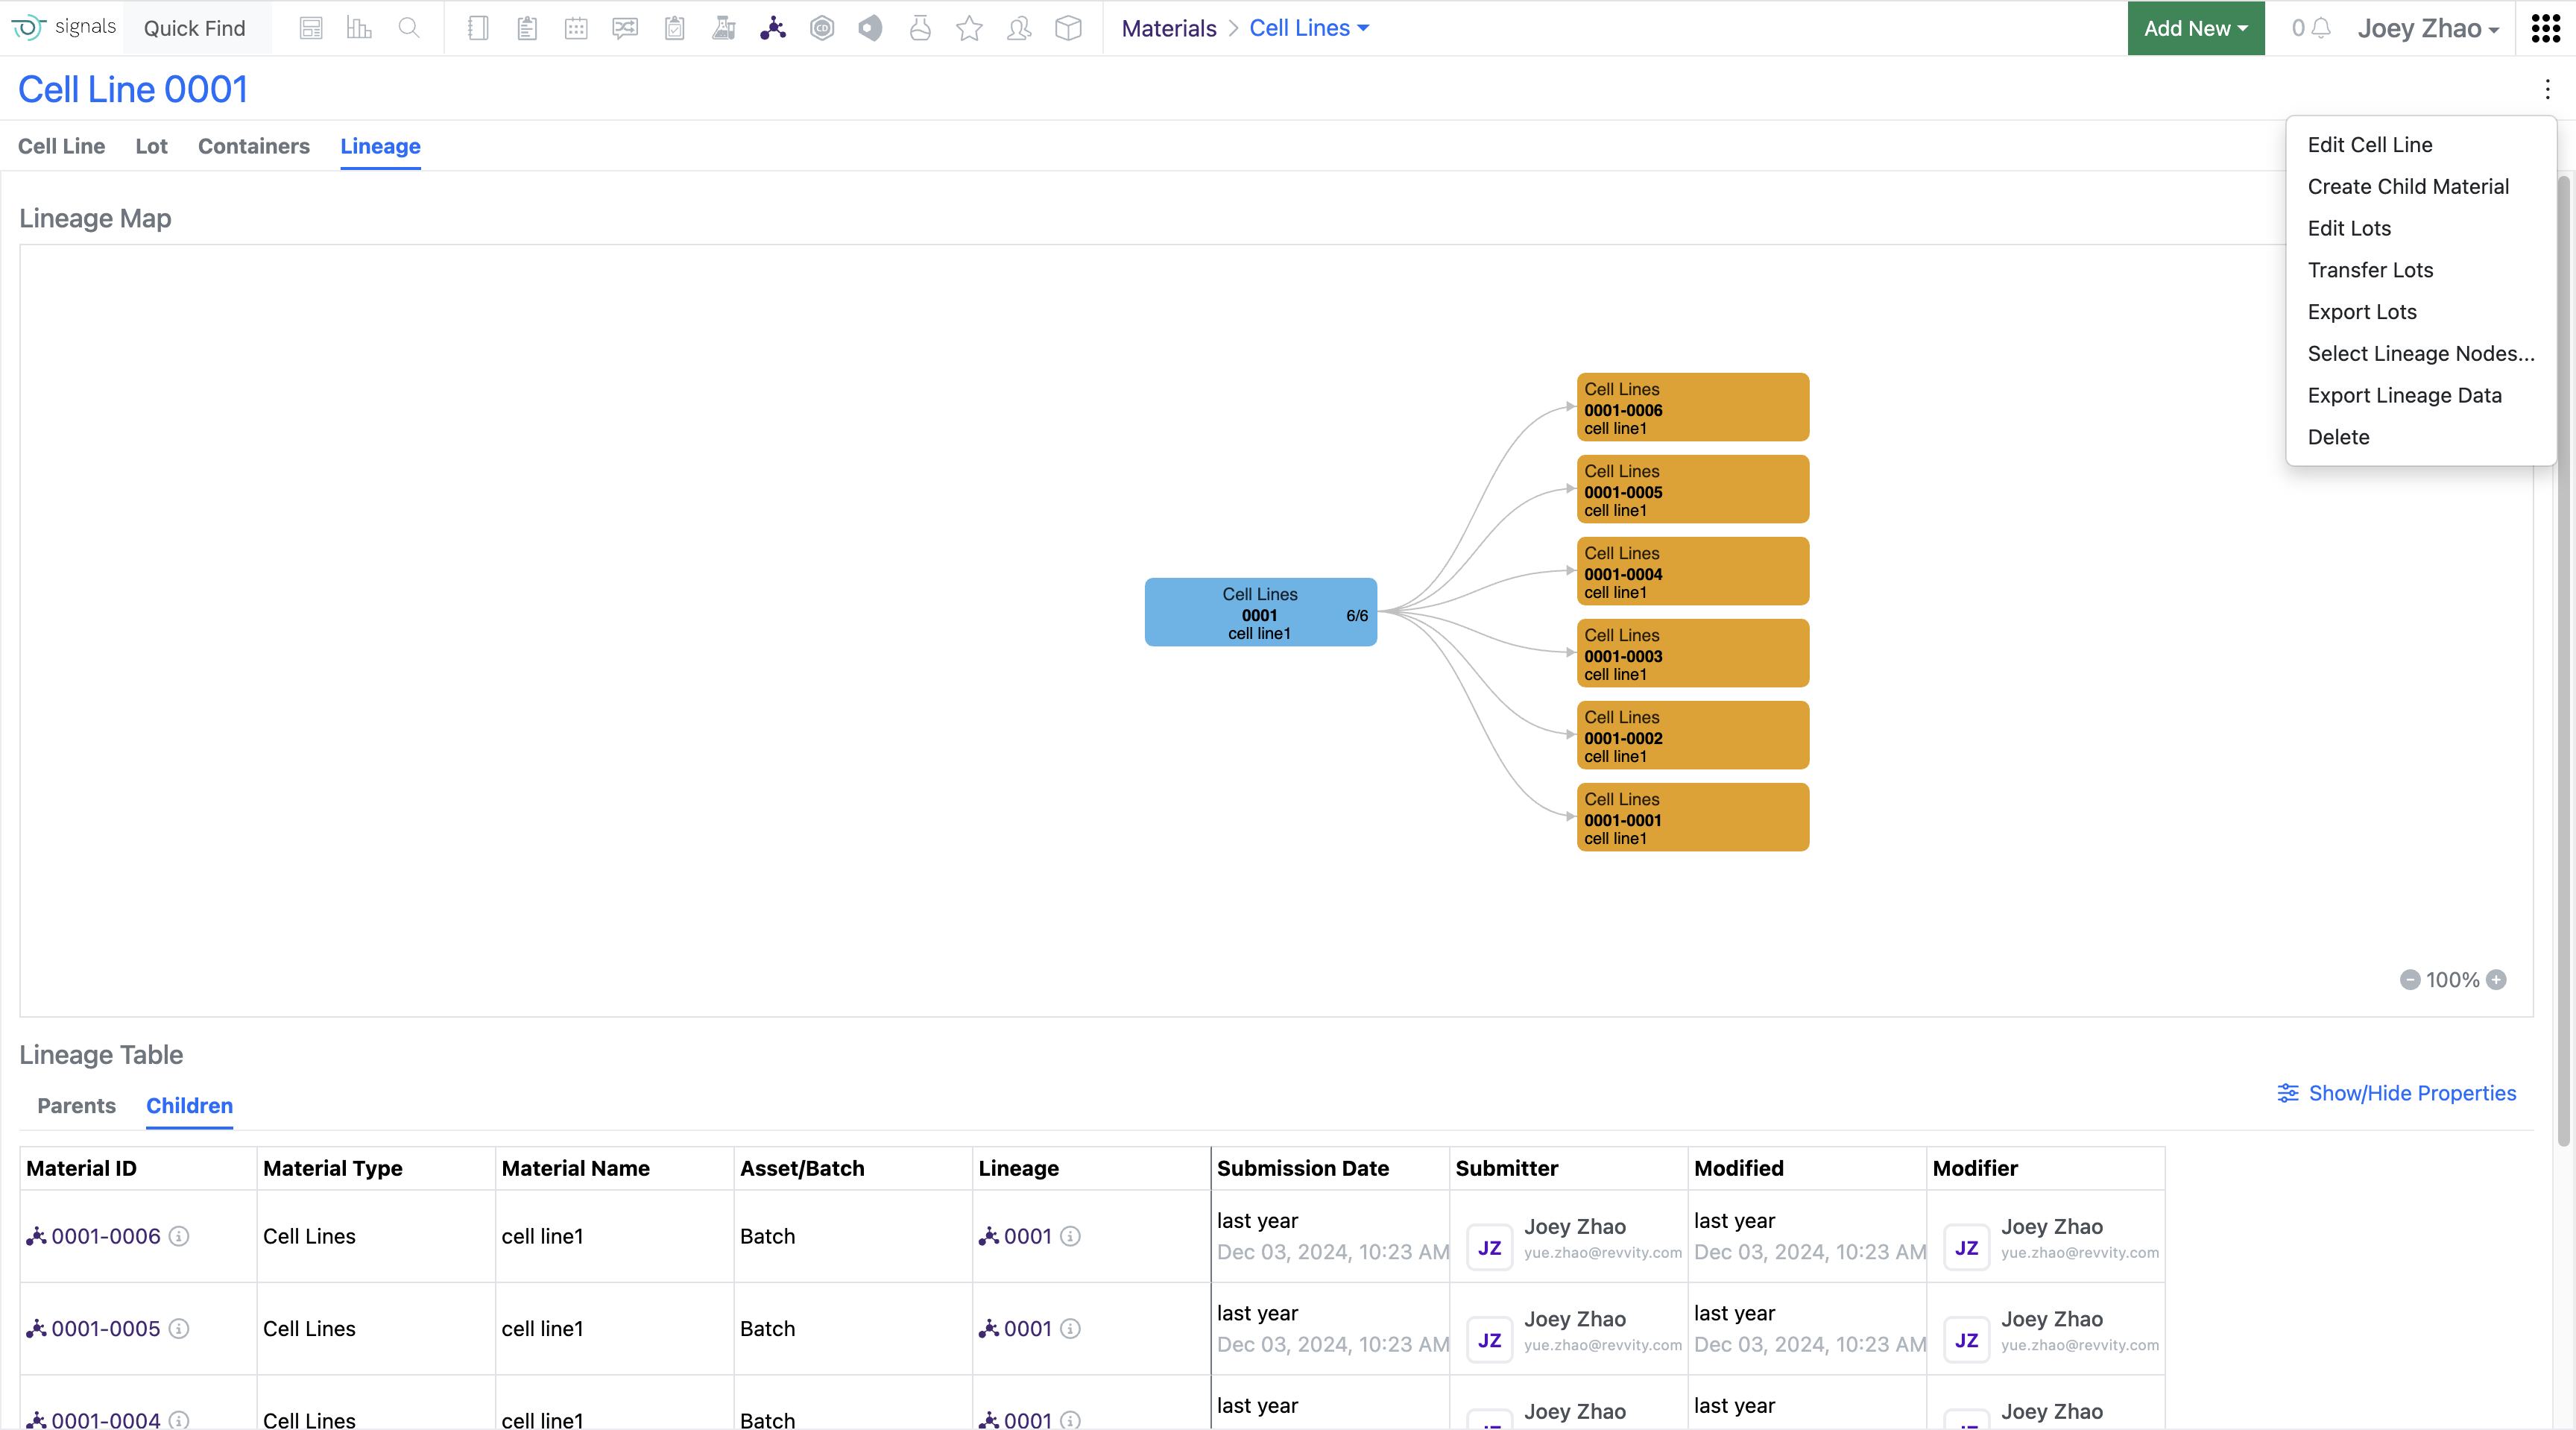Open the notifications bell icon

click(x=2321, y=28)
